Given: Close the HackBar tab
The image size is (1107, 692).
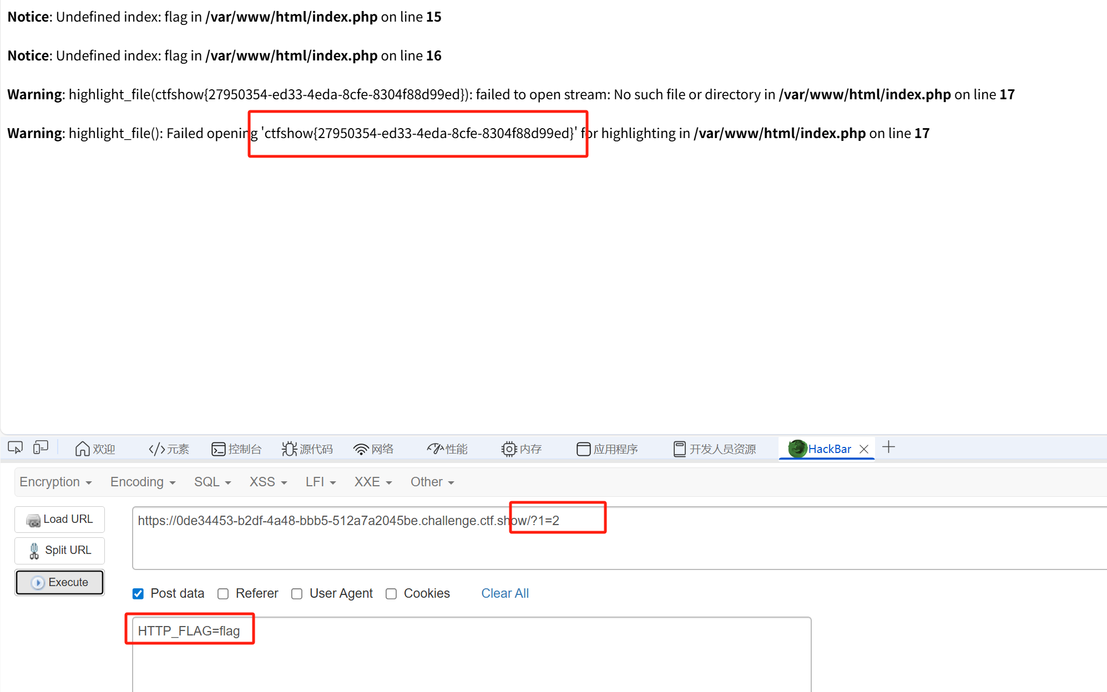Looking at the screenshot, I should pyautogui.click(x=864, y=449).
